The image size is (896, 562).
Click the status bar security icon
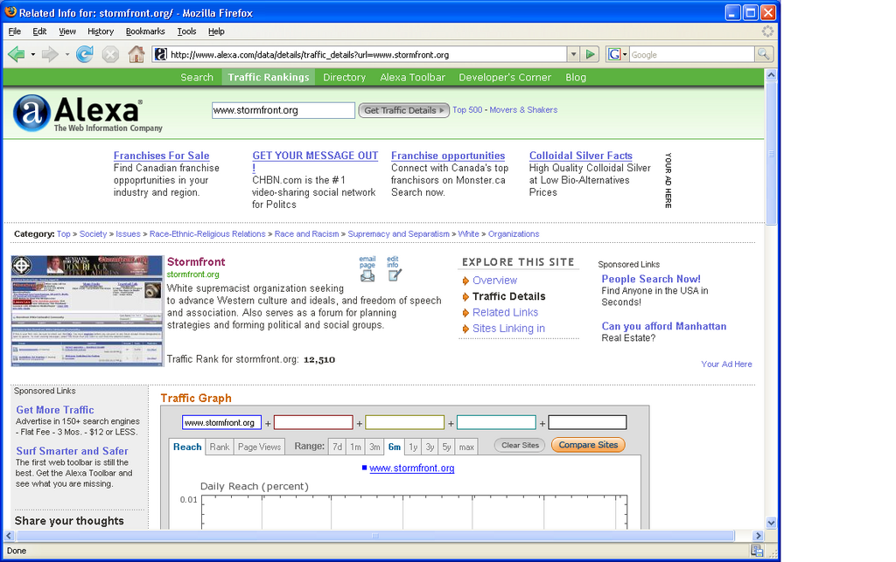coord(757,551)
